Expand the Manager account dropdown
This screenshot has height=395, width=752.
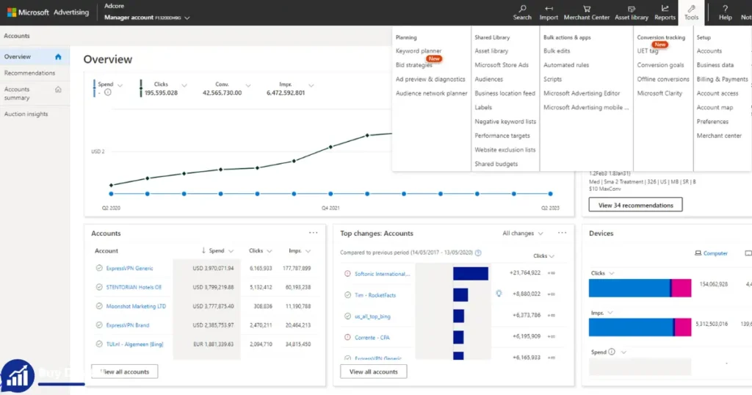187,18
